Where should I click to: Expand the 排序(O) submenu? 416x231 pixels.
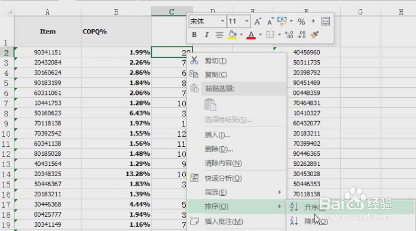[x=237, y=207]
